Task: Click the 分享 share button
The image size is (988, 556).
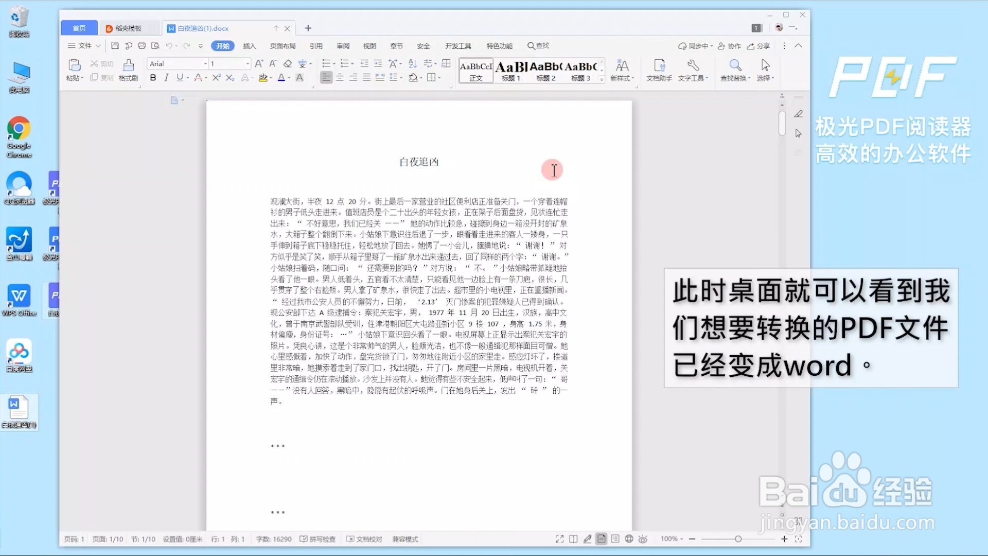Action: [760, 46]
